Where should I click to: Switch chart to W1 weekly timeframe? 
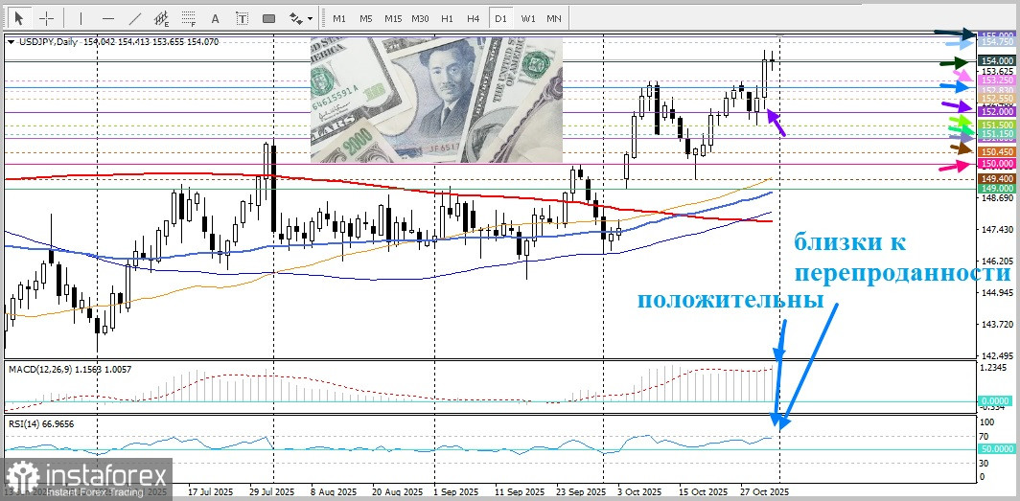pos(527,18)
